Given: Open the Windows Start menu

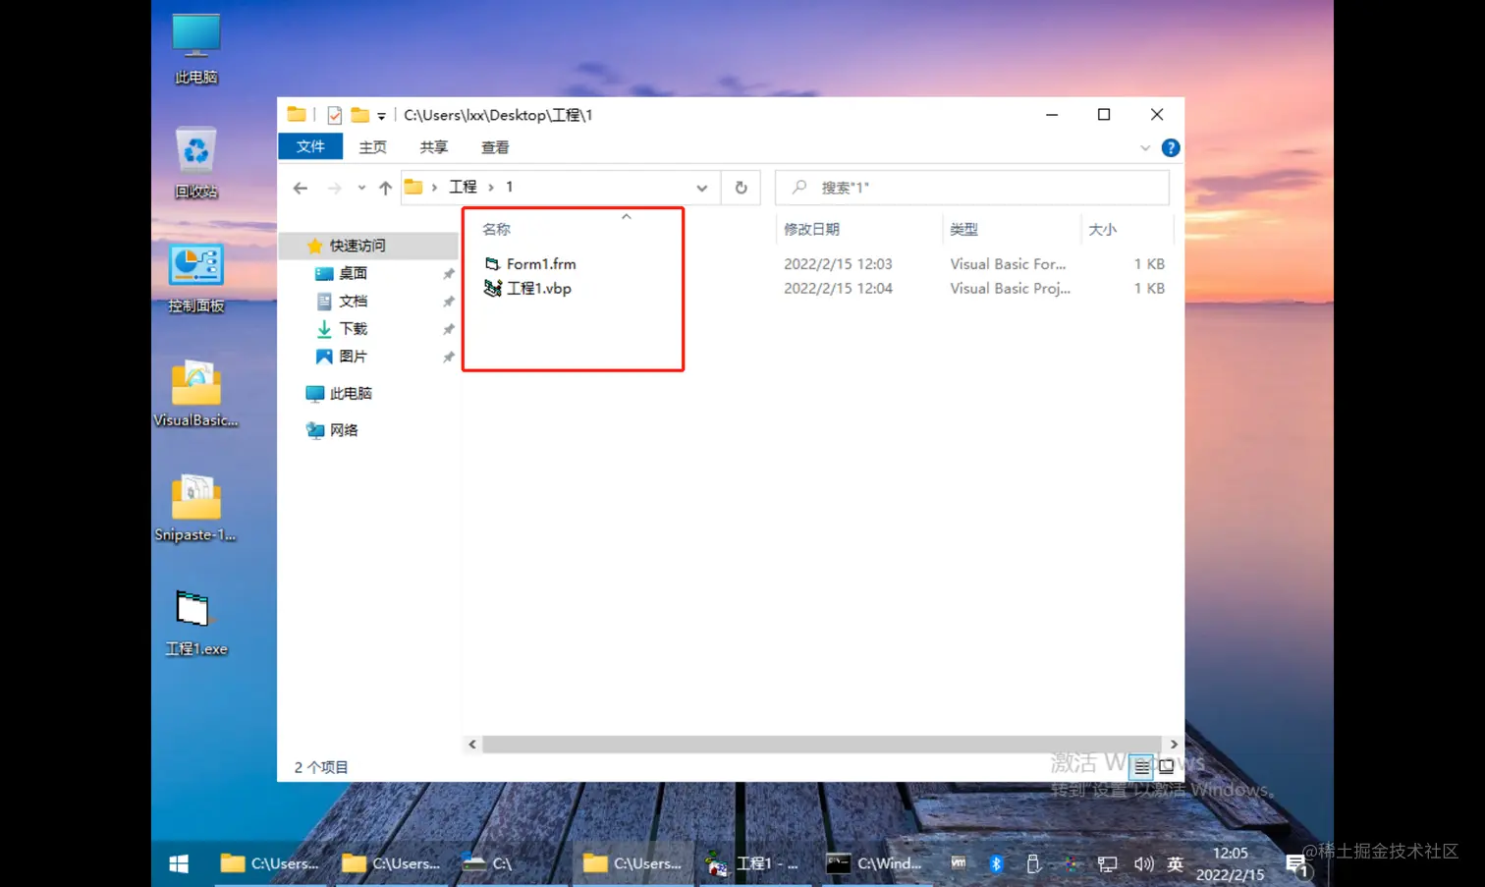Looking at the screenshot, I should click(x=179, y=863).
